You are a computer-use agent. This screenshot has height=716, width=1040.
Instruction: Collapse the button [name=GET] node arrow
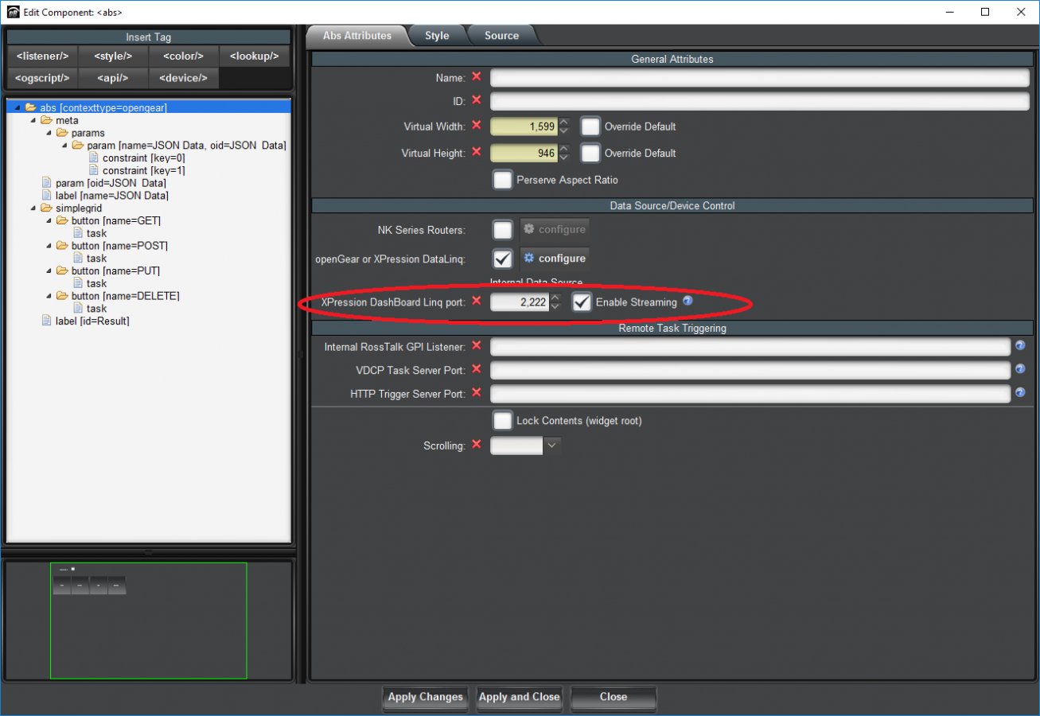[x=49, y=220]
